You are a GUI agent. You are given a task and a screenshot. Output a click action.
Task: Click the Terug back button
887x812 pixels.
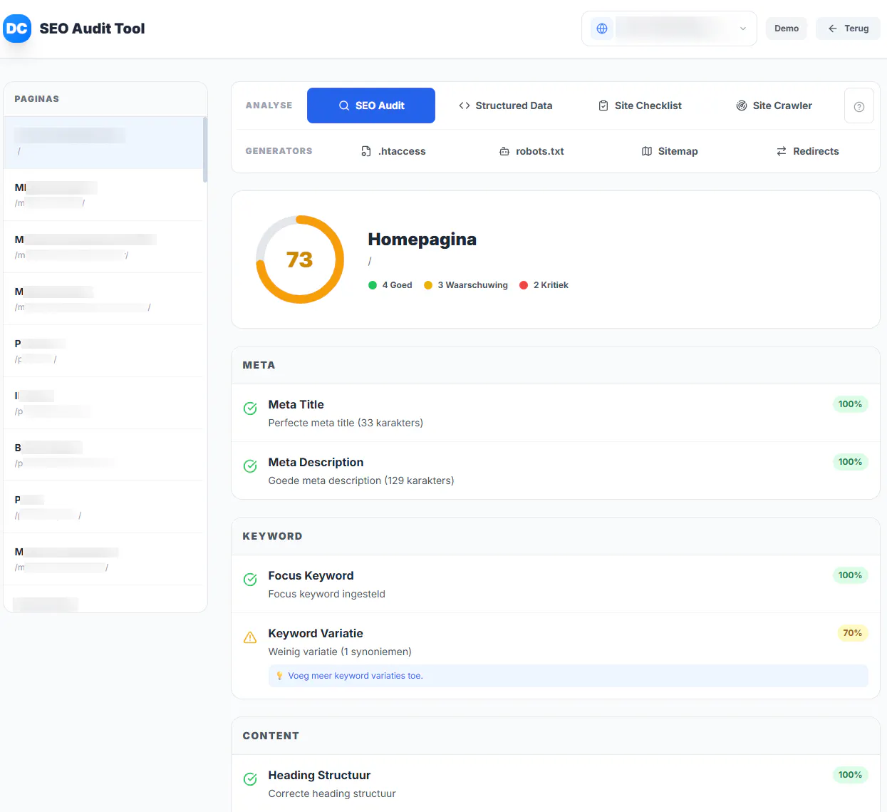[x=848, y=29]
